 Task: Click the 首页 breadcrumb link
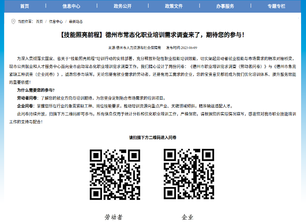tap(39, 21)
